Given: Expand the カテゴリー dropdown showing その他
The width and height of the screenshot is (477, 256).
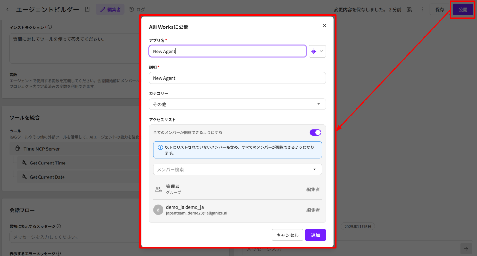Looking at the screenshot, I should click(x=237, y=104).
